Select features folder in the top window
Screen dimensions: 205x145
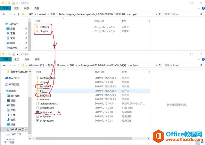coord(44,27)
